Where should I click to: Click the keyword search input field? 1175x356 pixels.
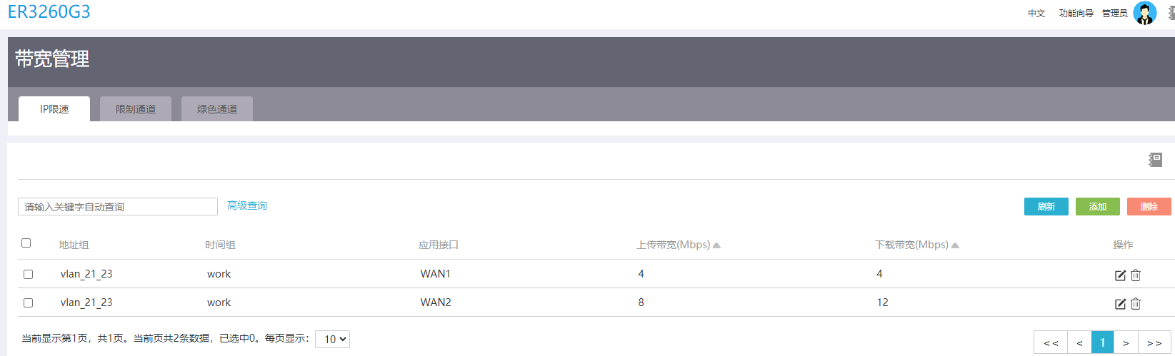pyautogui.click(x=118, y=207)
